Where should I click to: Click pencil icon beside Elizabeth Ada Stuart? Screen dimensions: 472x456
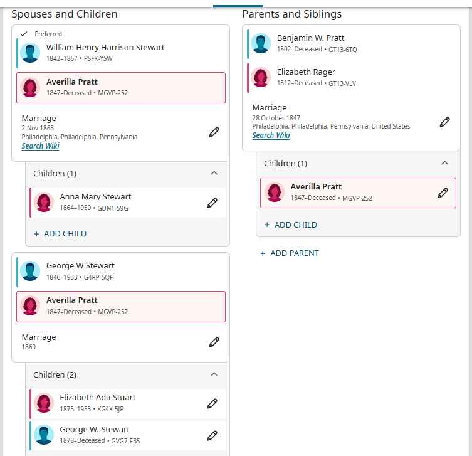(x=212, y=403)
